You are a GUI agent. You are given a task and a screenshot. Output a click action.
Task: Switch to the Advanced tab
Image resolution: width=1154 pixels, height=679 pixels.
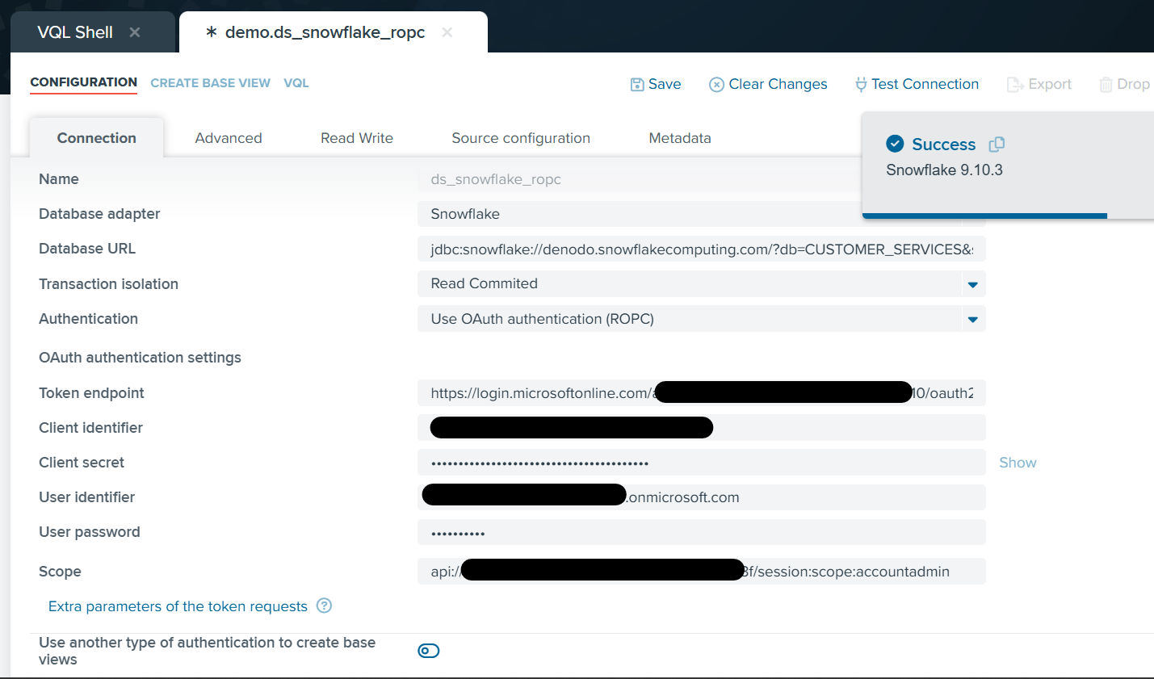229,138
